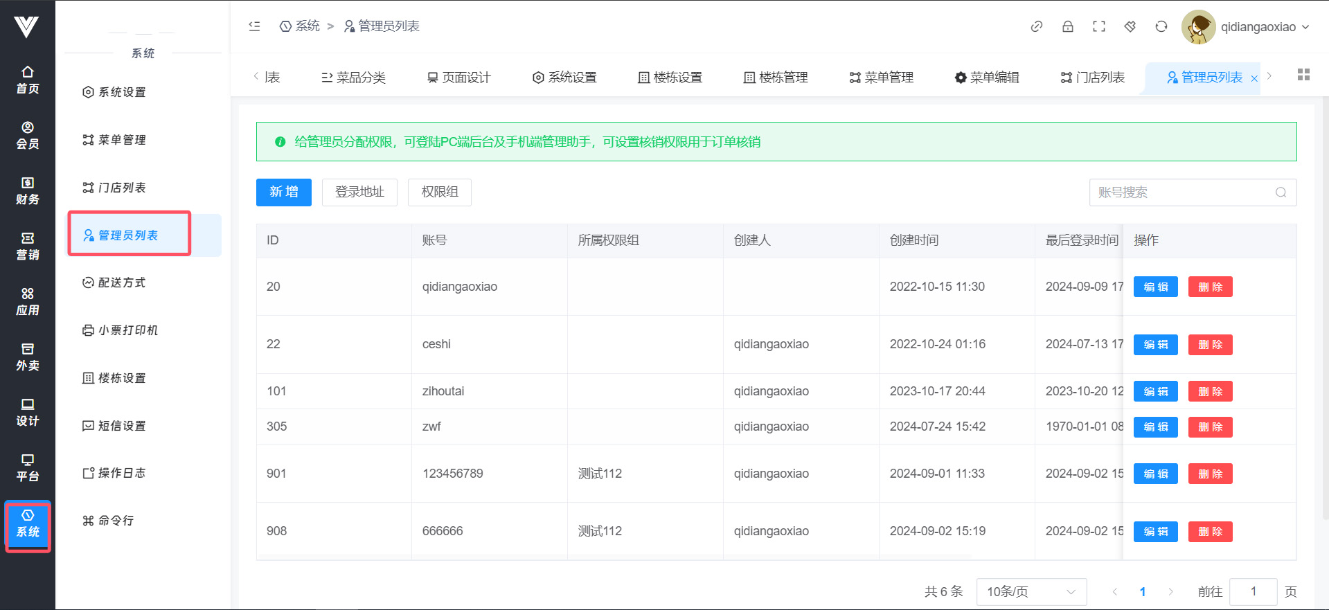Click the 新增 button

pyautogui.click(x=283, y=192)
